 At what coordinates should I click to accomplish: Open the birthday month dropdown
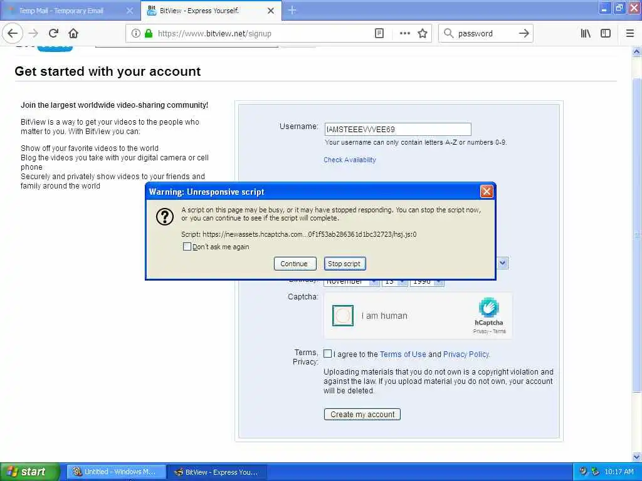click(x=351, y=281)
